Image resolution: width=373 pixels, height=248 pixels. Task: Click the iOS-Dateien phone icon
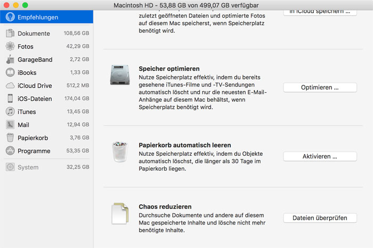tap(10, 98)
